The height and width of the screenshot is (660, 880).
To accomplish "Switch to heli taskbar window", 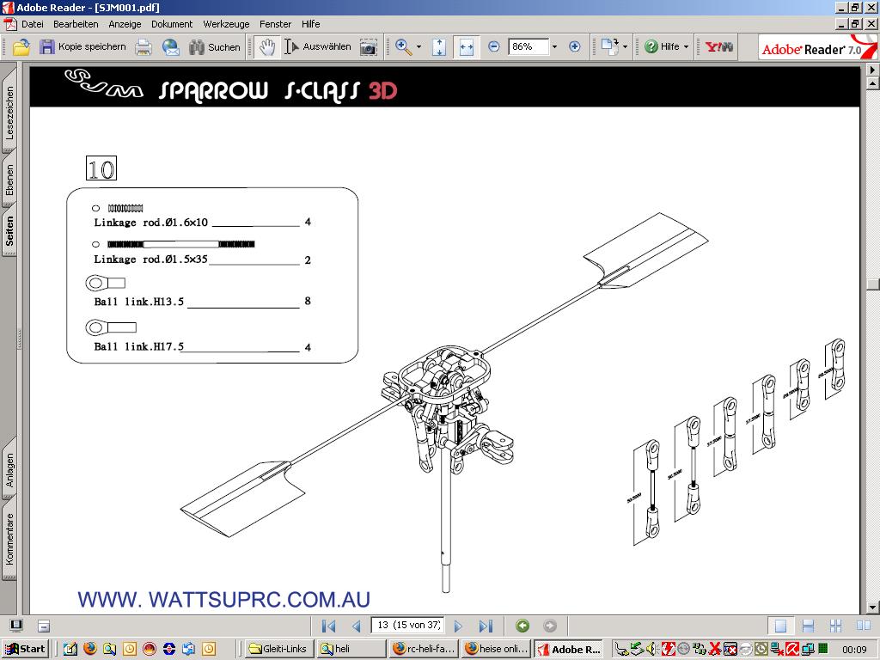I will click(x=351, y=649).
